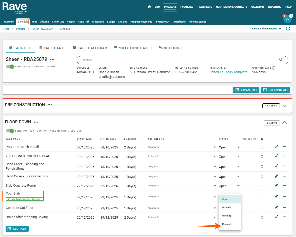Switch to the Task Gantt tab
The image size is (296, 237).
coord(52,48)
